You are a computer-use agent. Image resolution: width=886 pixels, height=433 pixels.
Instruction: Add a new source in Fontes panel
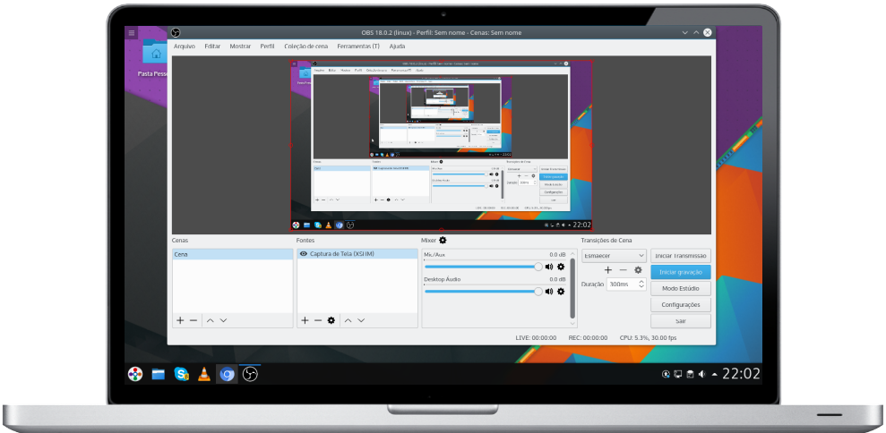pos(305,320)
